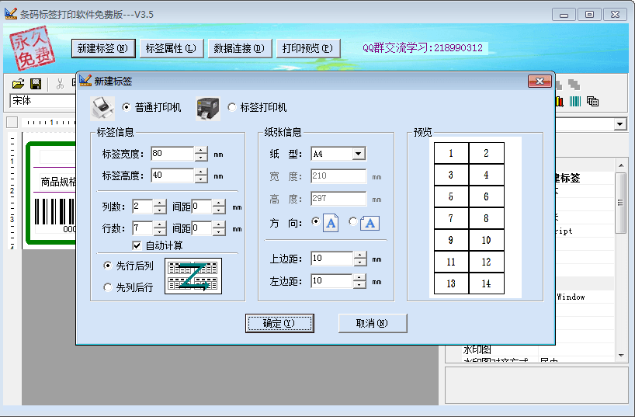Image resolution: width=635 pixels, height=417 pixels.
Task: Click the normal printer icon in dialog
Action: click(102, 106)
